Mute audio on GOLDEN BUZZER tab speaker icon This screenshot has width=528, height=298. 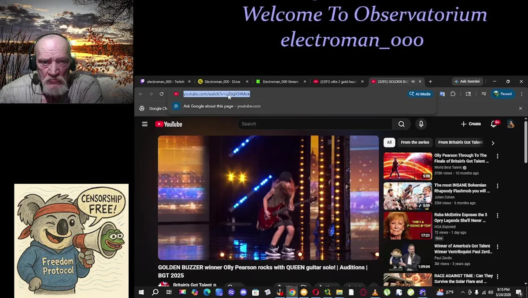pos(413,82)
